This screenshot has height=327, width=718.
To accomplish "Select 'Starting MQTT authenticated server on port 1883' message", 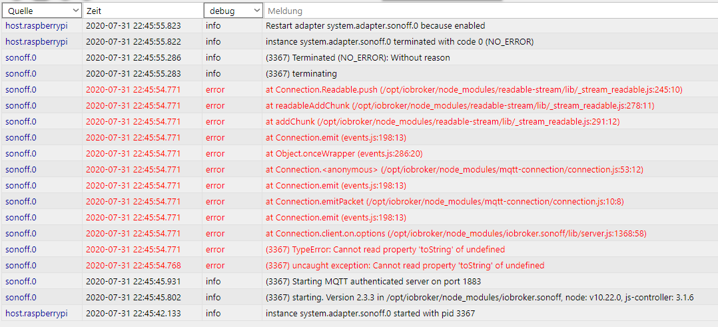I will tap(373, 282).
